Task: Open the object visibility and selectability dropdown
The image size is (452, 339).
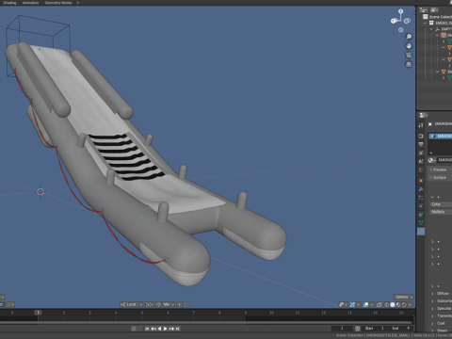Action: pyautogui.click(x=343, y=305)
